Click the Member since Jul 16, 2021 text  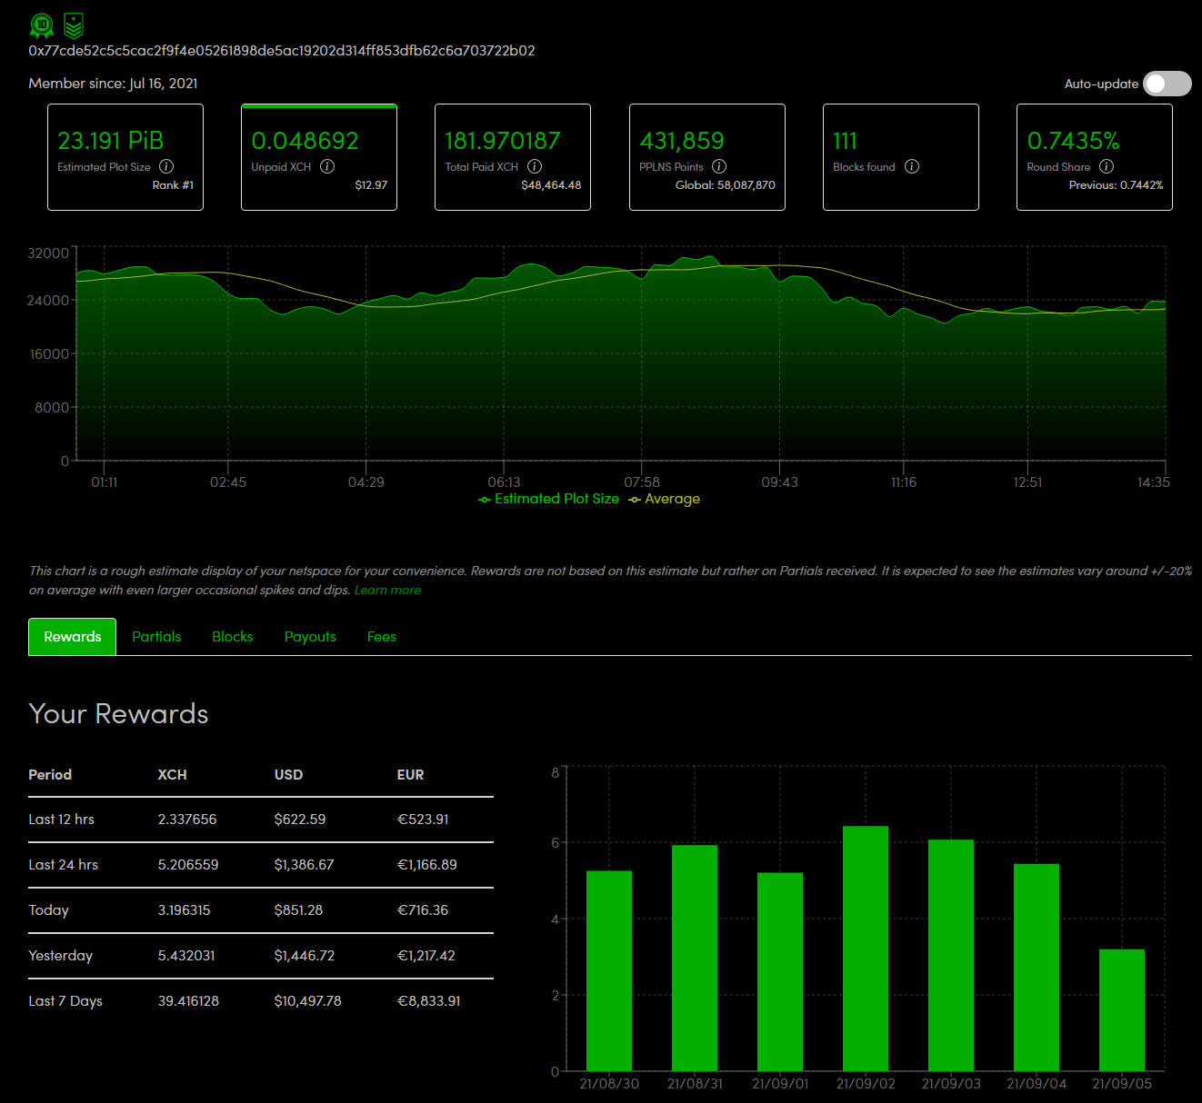pos(113,84)
